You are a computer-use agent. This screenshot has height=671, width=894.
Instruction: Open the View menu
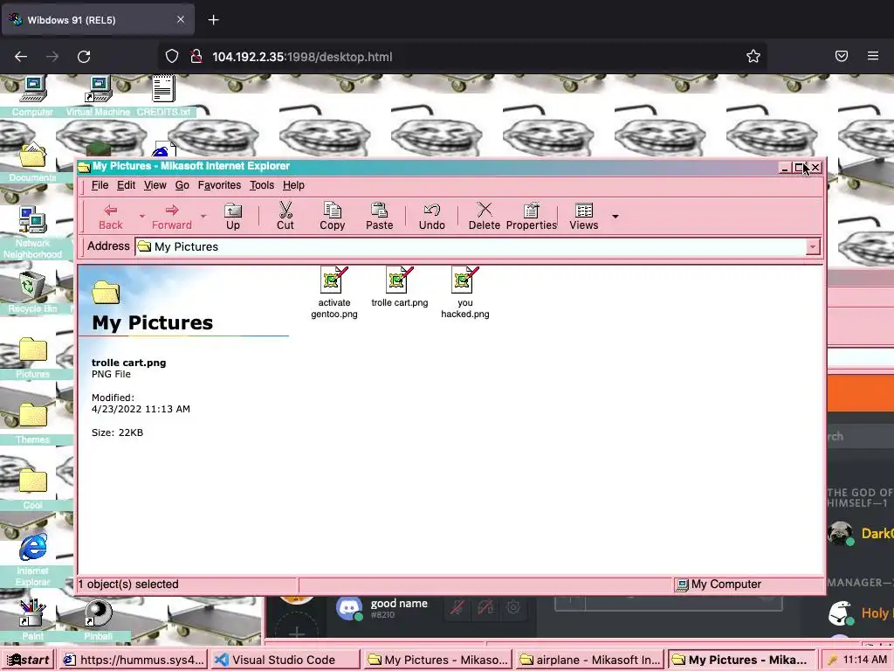[155, 185]
